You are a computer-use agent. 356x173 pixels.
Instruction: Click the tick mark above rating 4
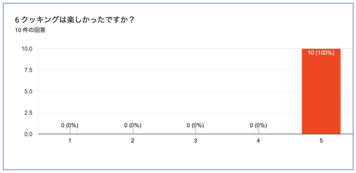[x=258, y=131]
